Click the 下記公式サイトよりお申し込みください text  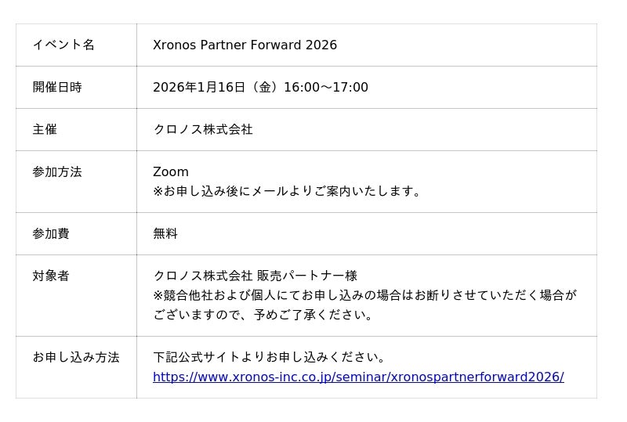coord(271,357)
